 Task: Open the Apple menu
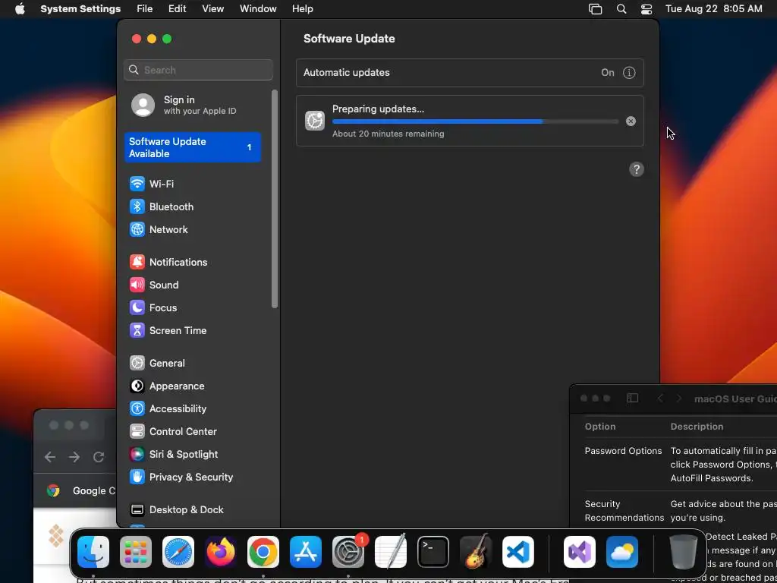tap(20, 9)
